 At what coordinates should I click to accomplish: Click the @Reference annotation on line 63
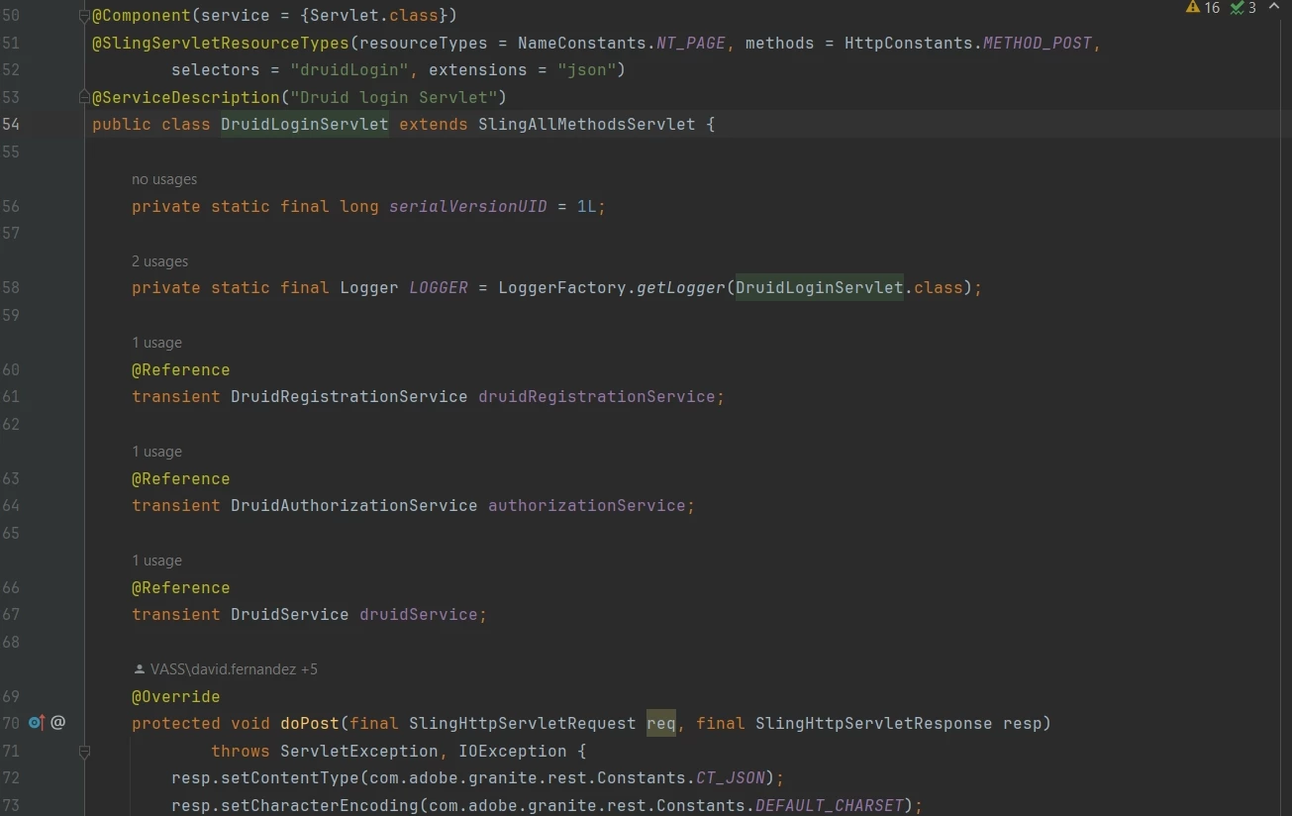point(181,478)
